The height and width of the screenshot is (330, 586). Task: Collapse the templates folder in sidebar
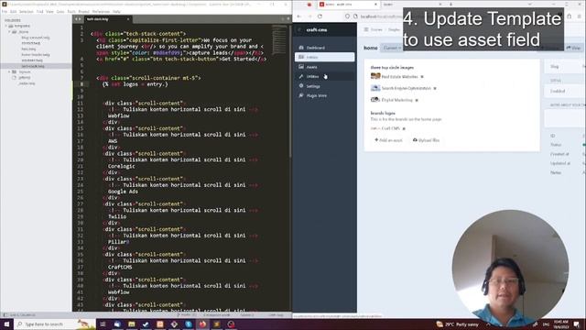tap(6, 27)
